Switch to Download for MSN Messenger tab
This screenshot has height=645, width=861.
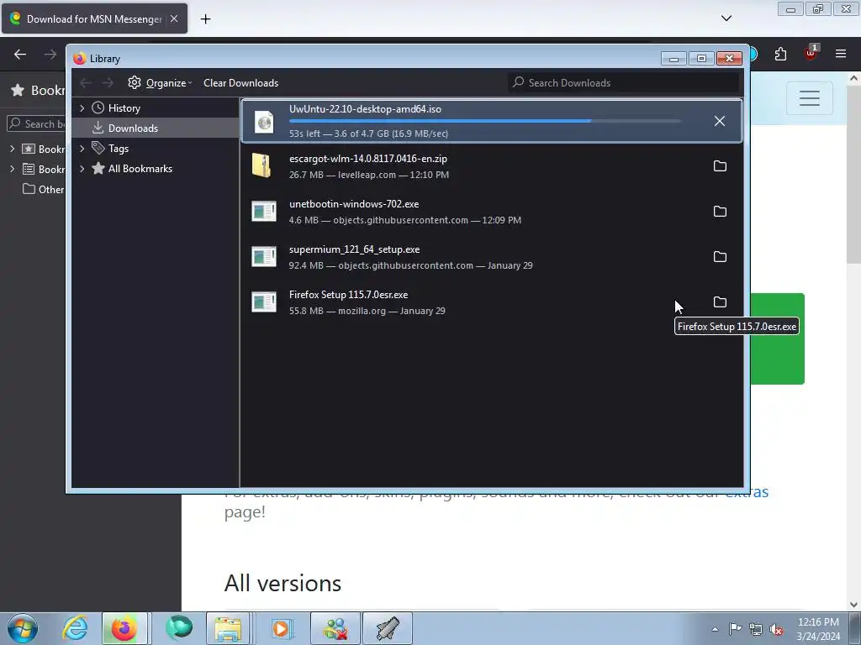pyautogui.click(x=94, y=18)
